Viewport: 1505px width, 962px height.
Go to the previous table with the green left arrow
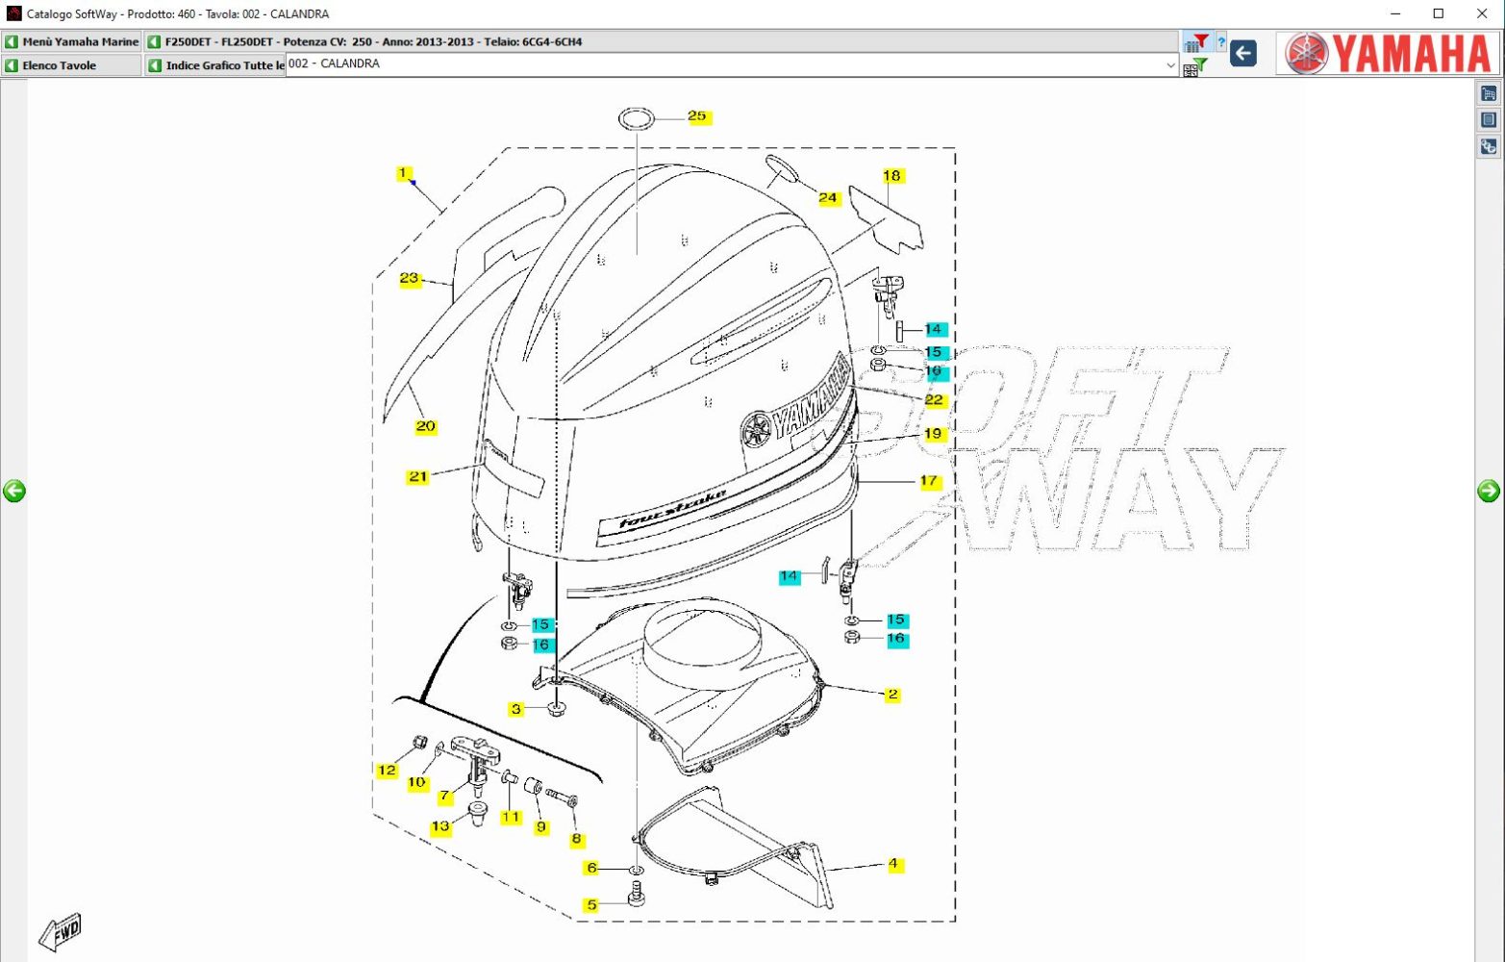point(14,491)
